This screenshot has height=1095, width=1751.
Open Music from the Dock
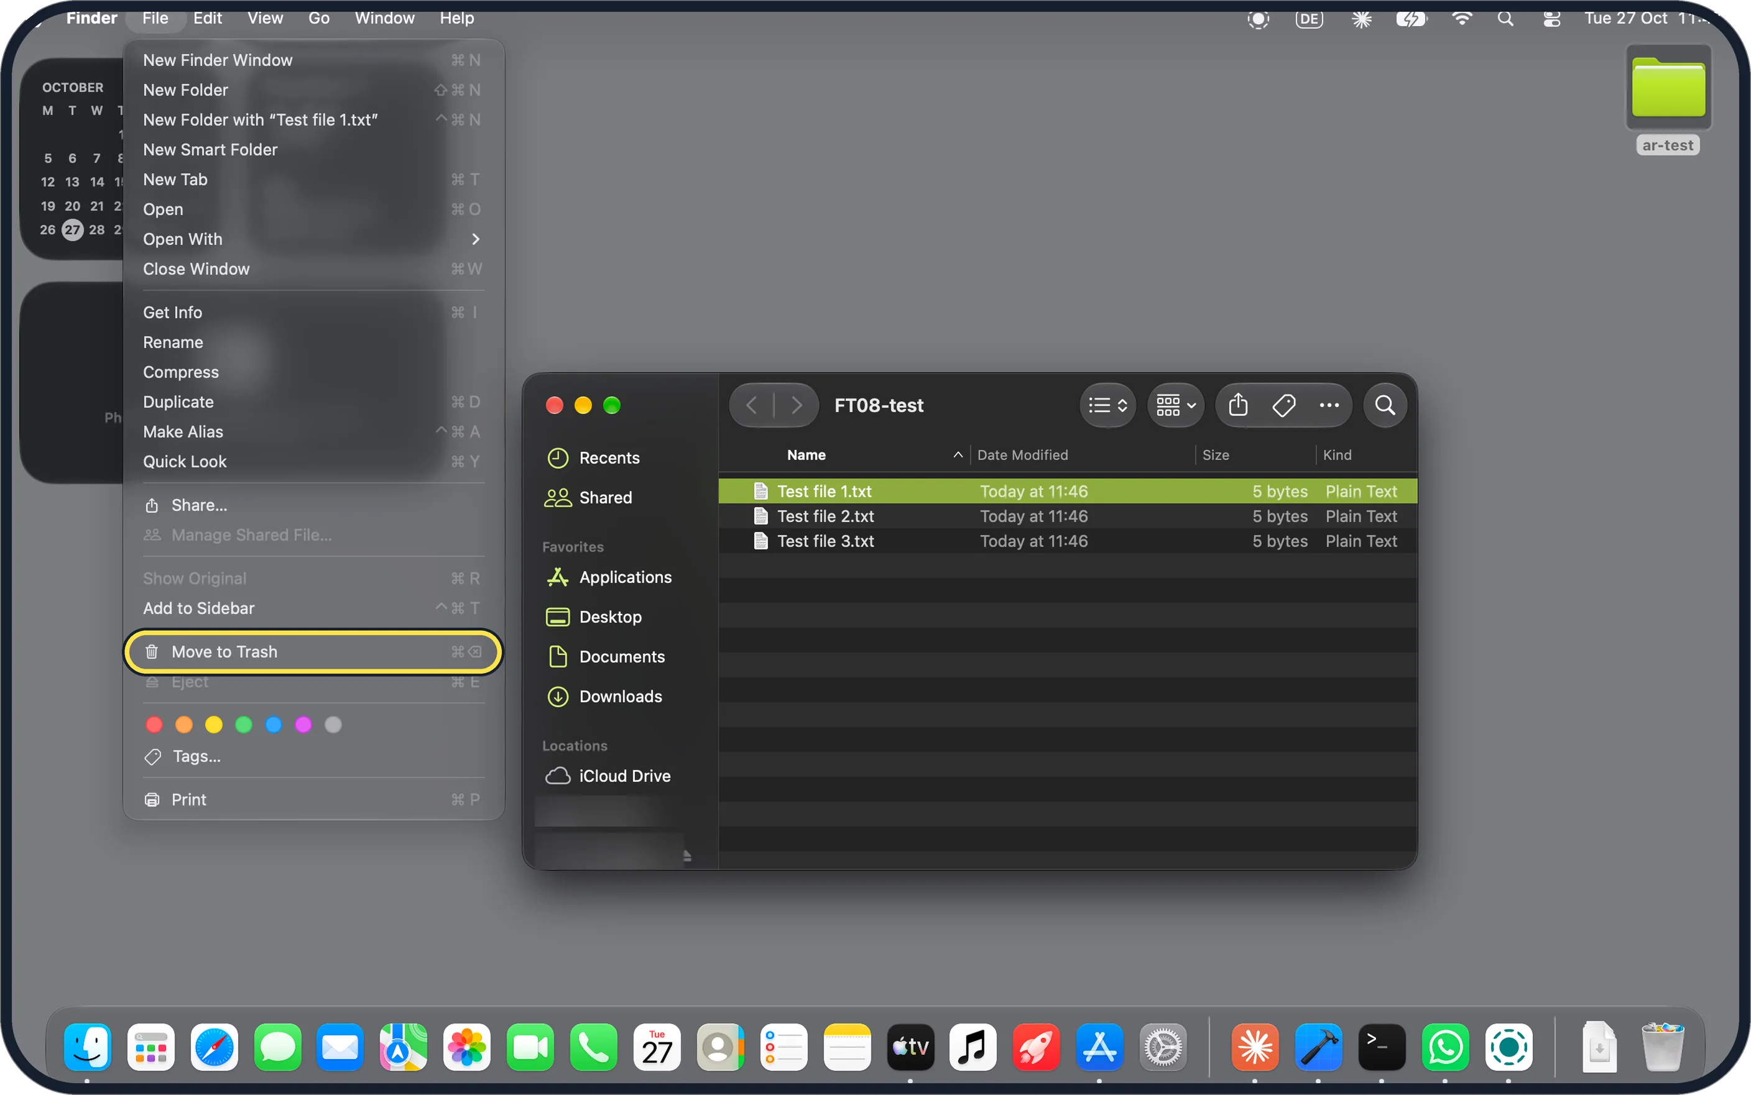click(x=973, y=1047)
